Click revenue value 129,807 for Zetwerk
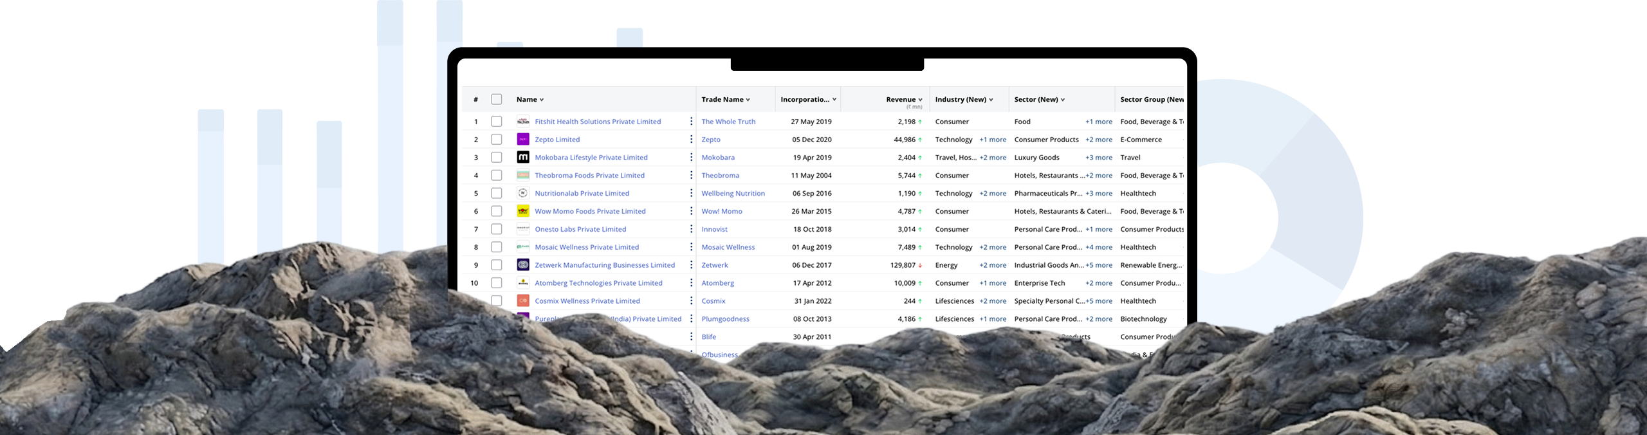 903,264
